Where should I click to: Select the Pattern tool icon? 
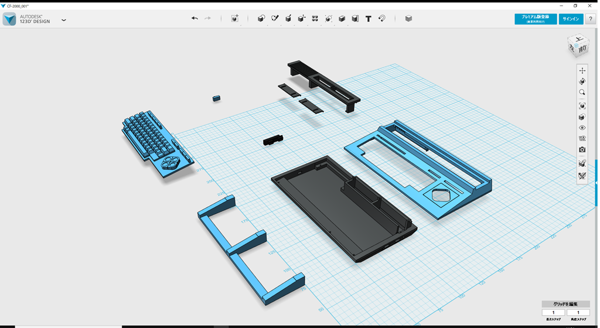coord(315,19)
